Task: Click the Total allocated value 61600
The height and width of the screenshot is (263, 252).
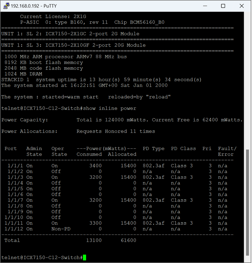Action: tap(128, 240)
